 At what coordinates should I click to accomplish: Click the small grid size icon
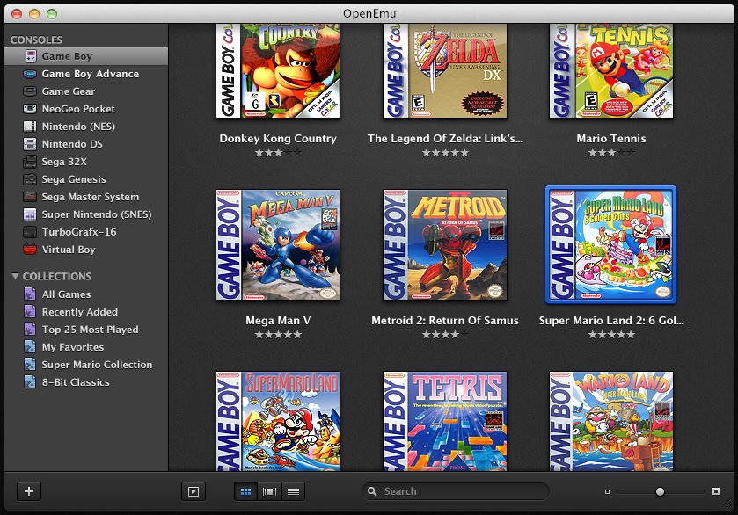click(x=607, y=491)
